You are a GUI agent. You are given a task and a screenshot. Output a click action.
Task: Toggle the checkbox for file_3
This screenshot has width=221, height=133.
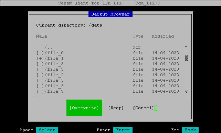click(40, 69)
